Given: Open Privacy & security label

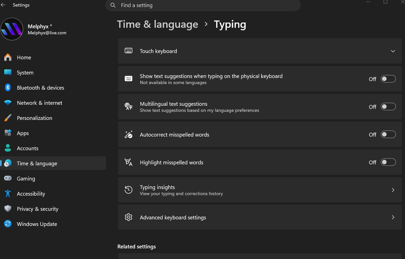Looking at the screenshot, I should 38,209.
